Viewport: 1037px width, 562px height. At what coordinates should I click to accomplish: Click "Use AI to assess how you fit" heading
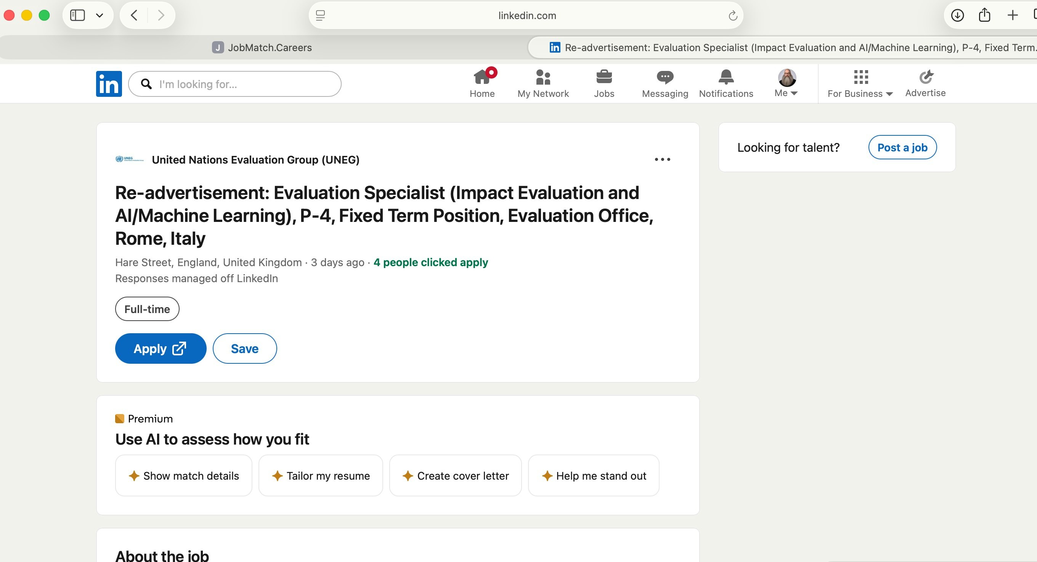tap(212, 439)
